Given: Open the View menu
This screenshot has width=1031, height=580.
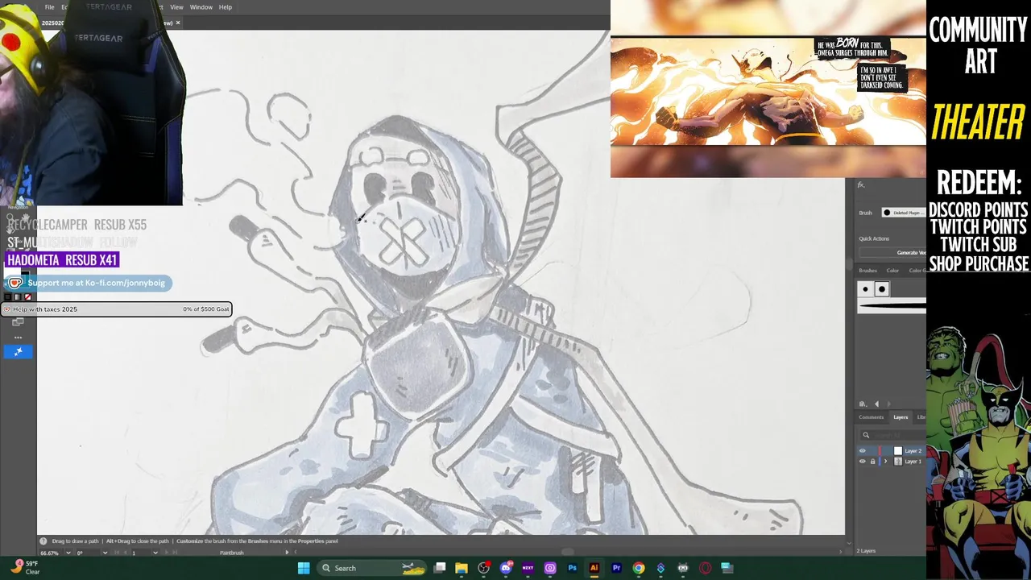Looking at the screenshot, I should point(176,7).
